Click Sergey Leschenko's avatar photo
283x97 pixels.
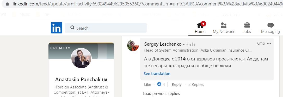click(133, 46)
